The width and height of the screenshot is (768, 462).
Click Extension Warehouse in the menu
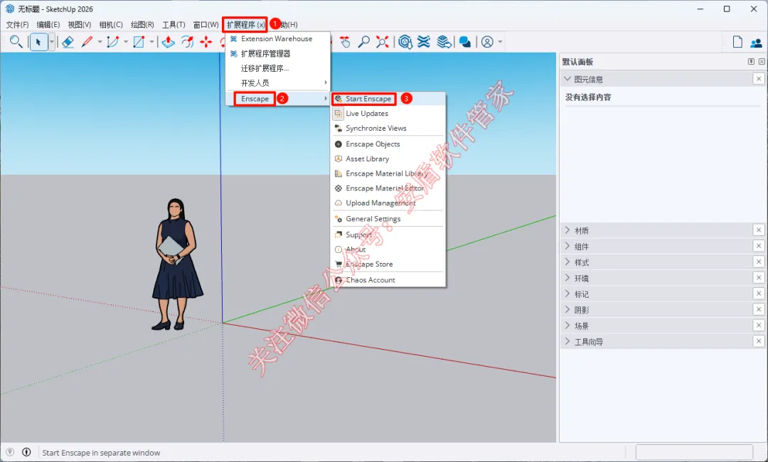coord(278,38)
